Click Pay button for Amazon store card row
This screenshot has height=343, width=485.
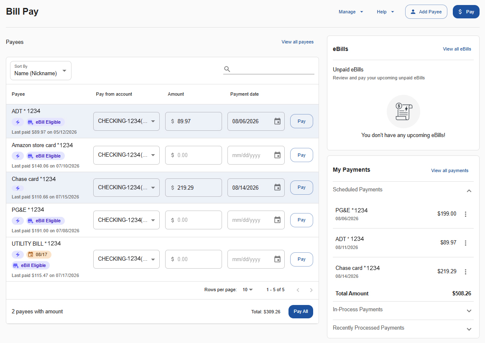[x=301, y=155]
